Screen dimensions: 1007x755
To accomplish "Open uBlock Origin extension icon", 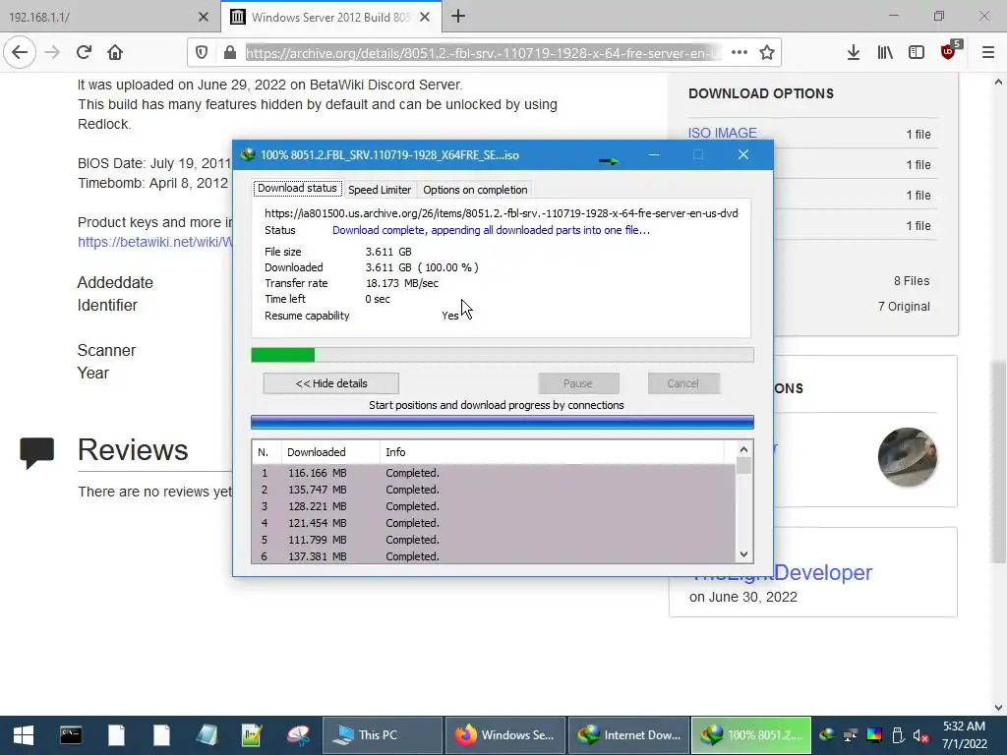I will point(949,51).
